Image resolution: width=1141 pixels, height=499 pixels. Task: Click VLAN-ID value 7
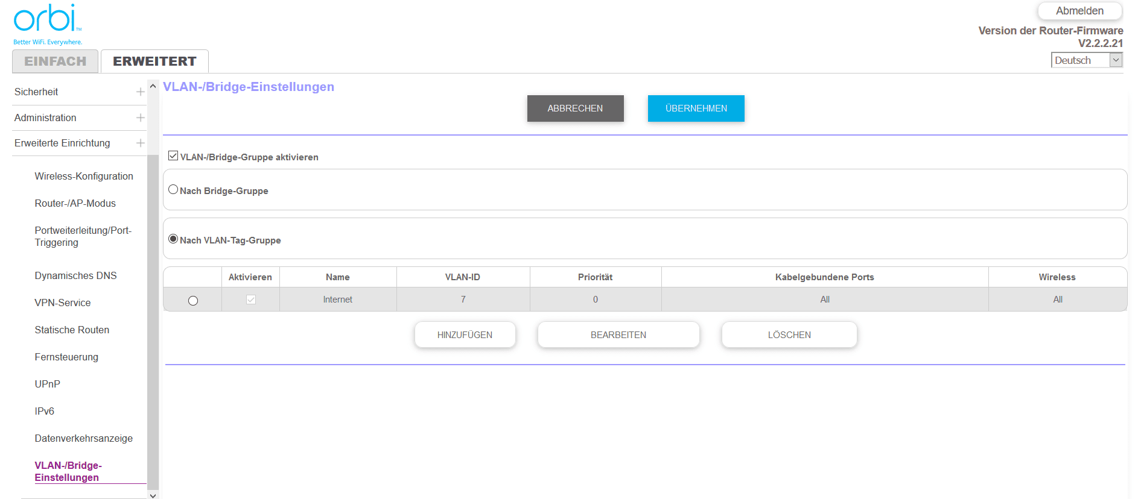(463, 300)
